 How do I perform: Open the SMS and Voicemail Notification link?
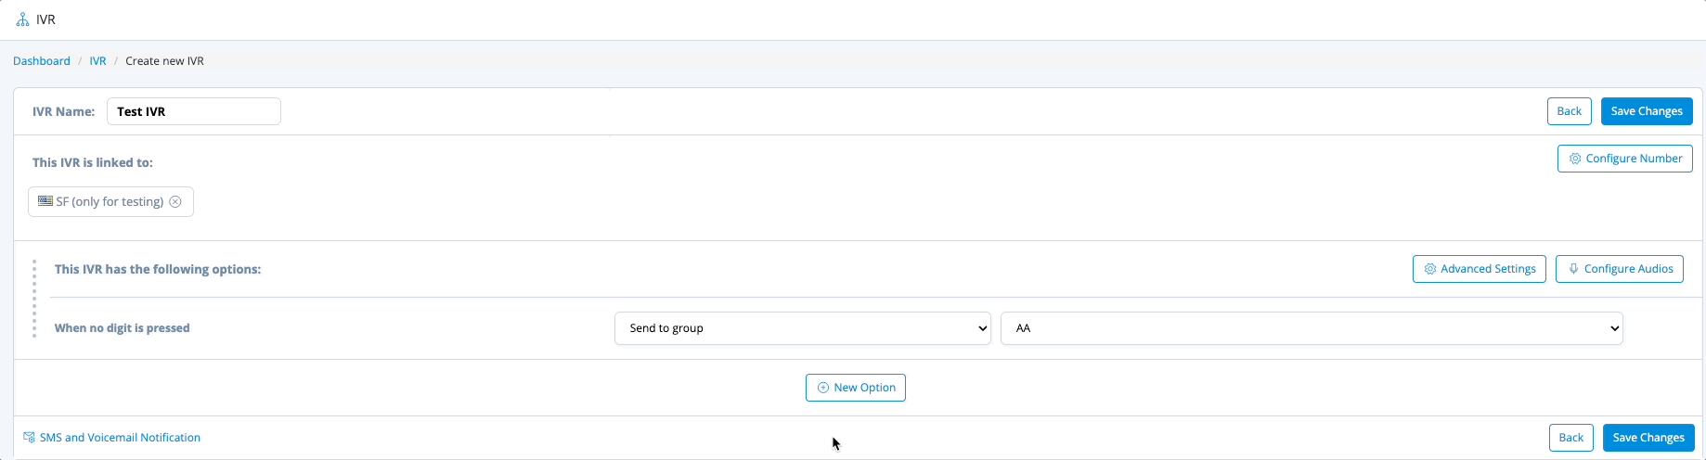[x=120, y=438]
